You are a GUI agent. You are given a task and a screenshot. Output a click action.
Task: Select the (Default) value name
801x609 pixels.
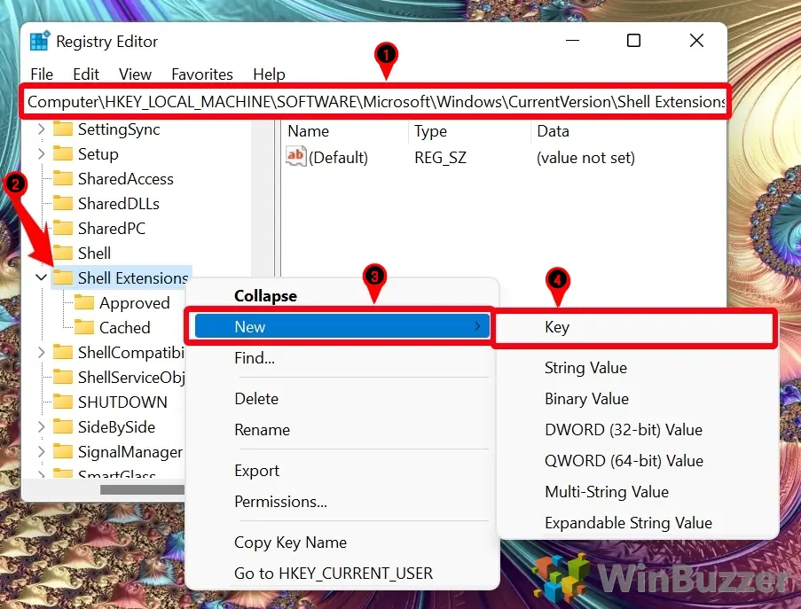(x=338, y=158)
